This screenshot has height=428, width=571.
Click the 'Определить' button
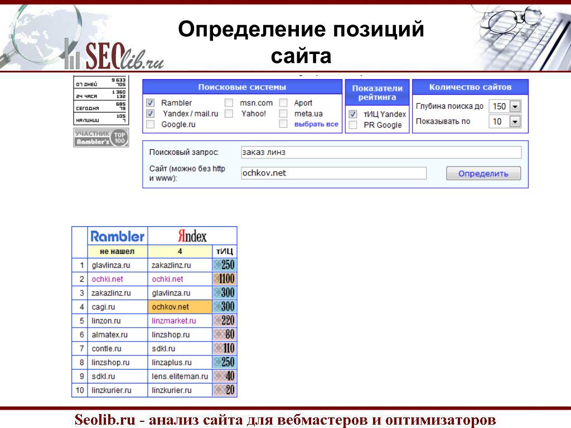[483, 173]
